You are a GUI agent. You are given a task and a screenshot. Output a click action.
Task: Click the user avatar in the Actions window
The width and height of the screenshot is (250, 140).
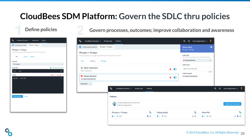(210, 41)
